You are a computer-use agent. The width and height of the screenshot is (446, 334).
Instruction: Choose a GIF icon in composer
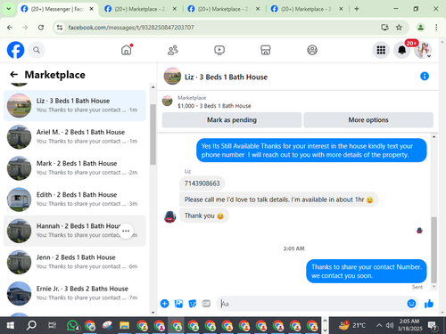point(206,304)
